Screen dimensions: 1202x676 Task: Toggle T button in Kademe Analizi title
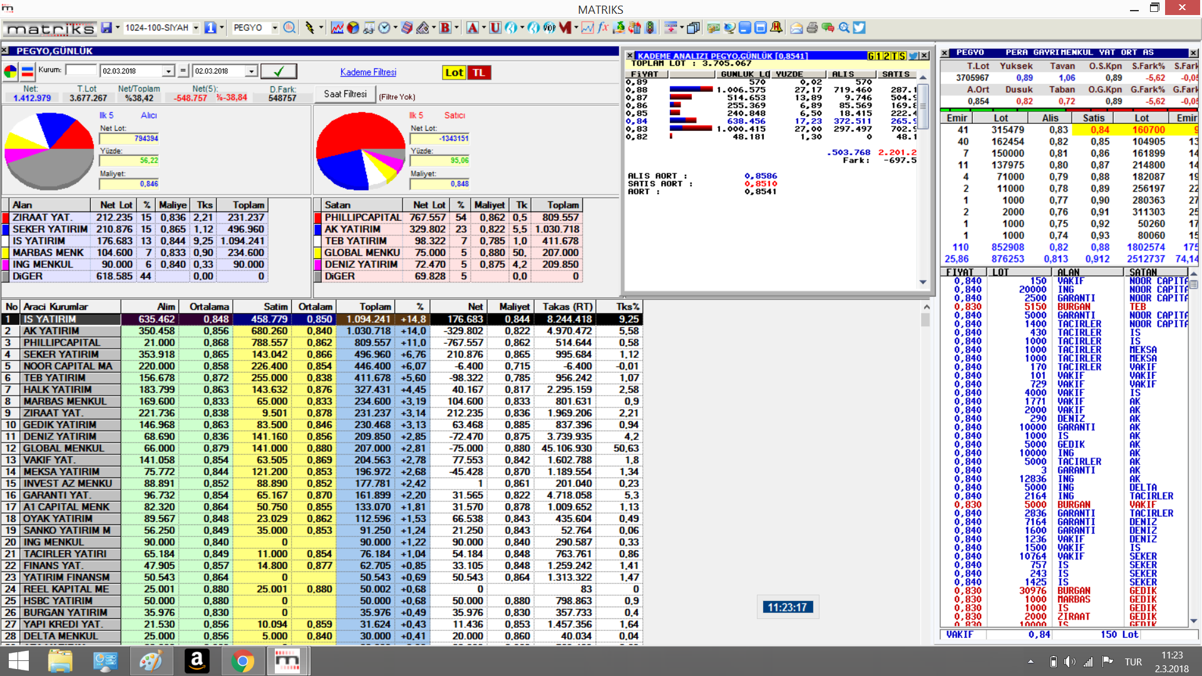[894, 56]
